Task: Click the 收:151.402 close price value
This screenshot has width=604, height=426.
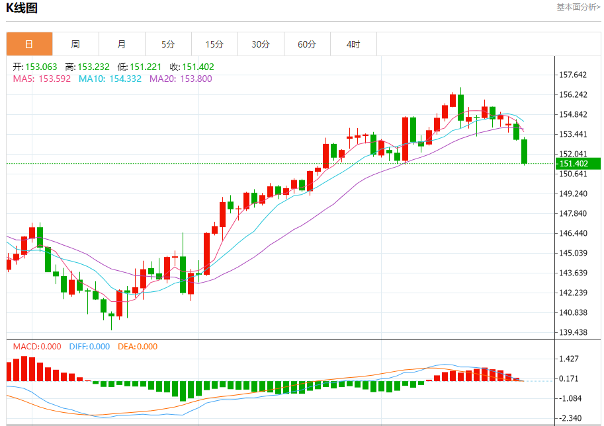Action: pos(192,67)
